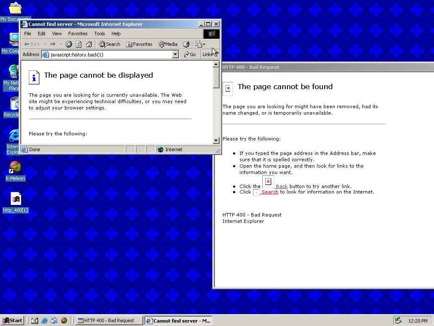The image size is (434, 326).
Task: Click small broken image before Search link
Action: 256,192
